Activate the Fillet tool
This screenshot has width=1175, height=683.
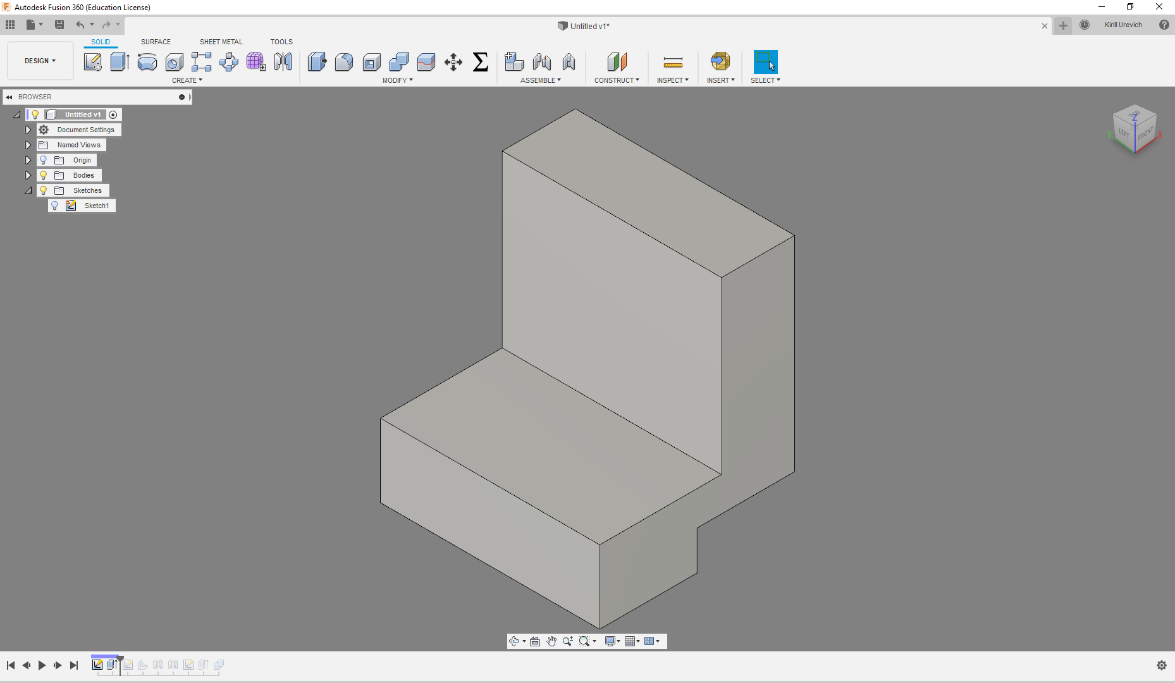(344, 62)
